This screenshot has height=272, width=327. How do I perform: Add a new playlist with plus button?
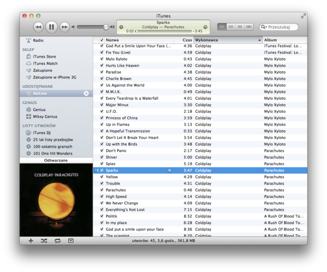[x=31, y=241]
